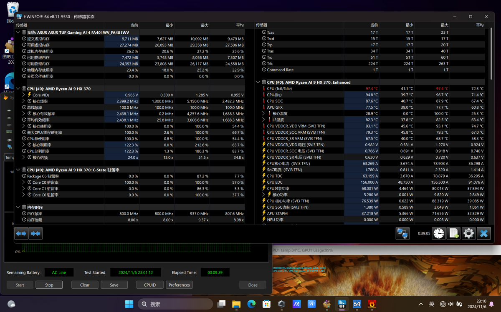This screenshot has width=501, height=312.
Task: Select the Package C6 驻留率 row
Action: pyautogui.click(x=129, y=176)
